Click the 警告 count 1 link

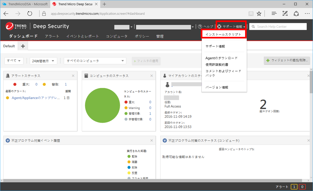pyautogui.click(x=66, y=84)
